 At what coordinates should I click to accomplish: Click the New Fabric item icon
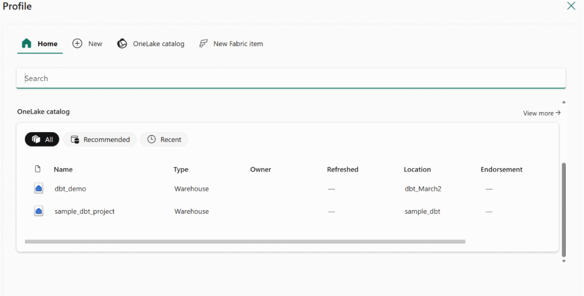pos(203,44)
